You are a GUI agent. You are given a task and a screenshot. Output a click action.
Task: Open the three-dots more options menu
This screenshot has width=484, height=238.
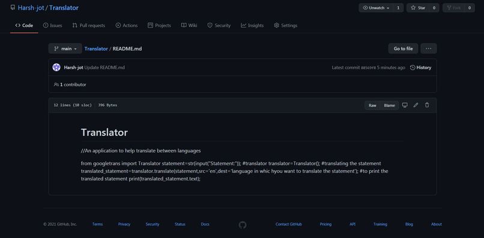428,49
